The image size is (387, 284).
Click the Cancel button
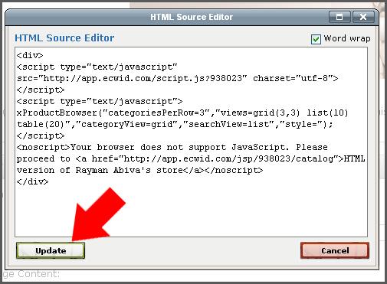pos(335,250)
